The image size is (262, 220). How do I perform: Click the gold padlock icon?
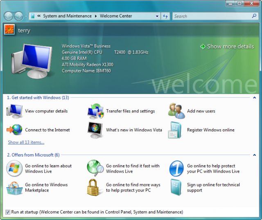93,187
